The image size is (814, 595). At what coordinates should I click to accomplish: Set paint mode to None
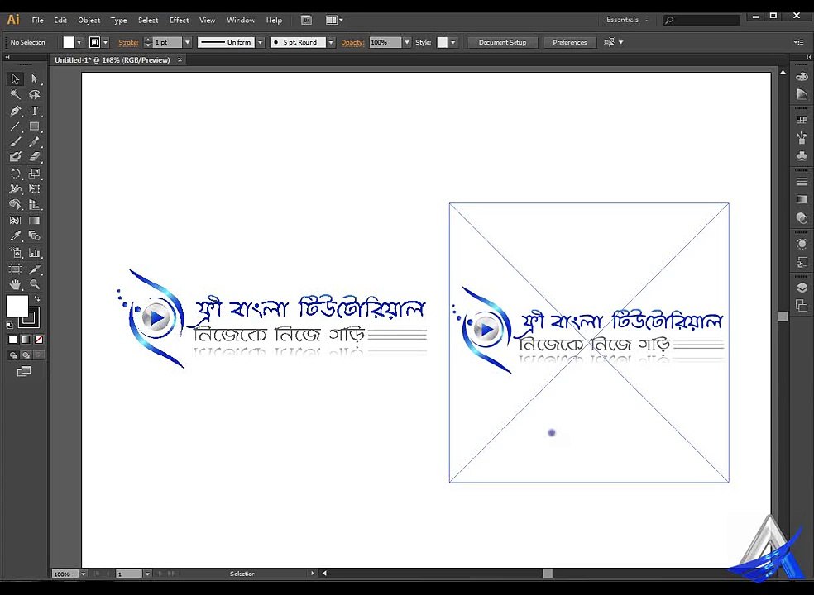point(38,340)
